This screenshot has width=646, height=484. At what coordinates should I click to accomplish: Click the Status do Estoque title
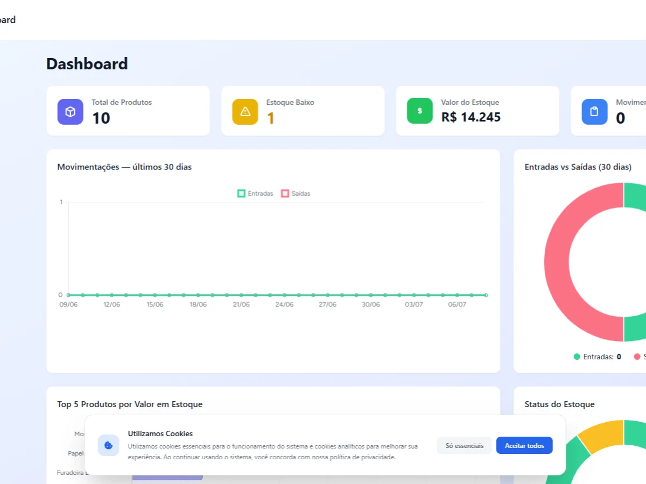click(560, 404)
